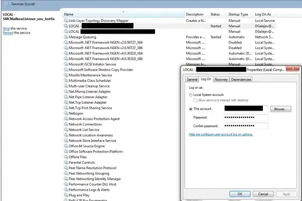The image size is (302, 201).
Task: Select the Local System account radio button
Action: point(191,95)
